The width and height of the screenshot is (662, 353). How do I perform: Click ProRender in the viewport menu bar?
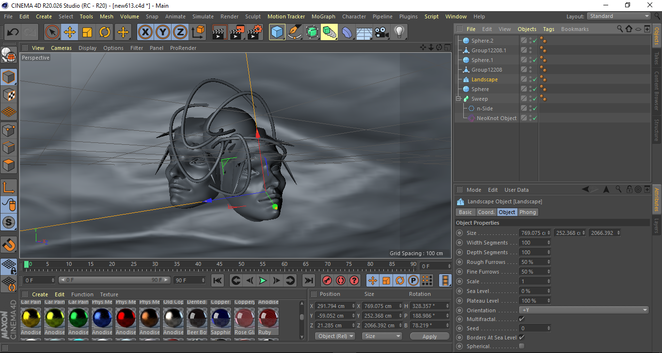pyautogui.click(x=183, y=47)
